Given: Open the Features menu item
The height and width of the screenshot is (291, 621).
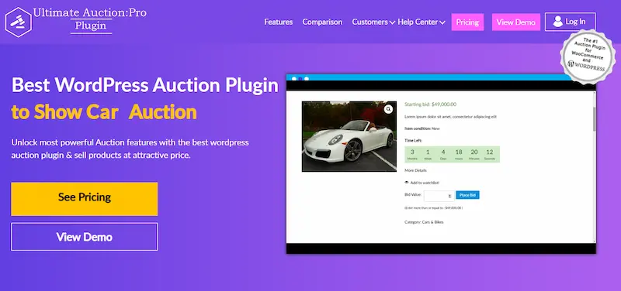Looking at the screenshot, I should tap(279, 22).
